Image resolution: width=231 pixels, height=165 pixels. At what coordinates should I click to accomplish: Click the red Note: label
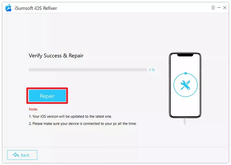(33, 109)
